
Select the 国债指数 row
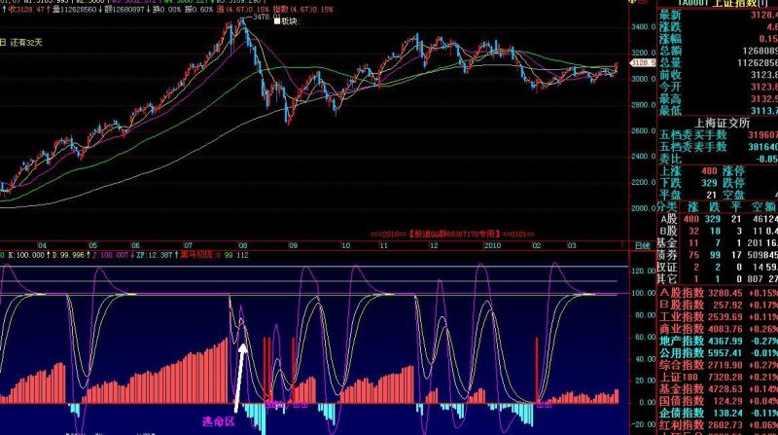coord(719,401)
